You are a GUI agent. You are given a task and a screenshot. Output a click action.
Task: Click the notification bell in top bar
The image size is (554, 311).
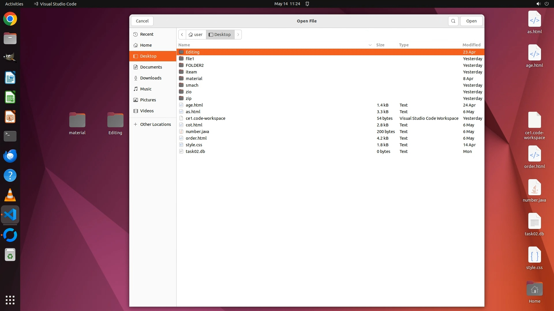pyautogui.click(x=307, y=4)
